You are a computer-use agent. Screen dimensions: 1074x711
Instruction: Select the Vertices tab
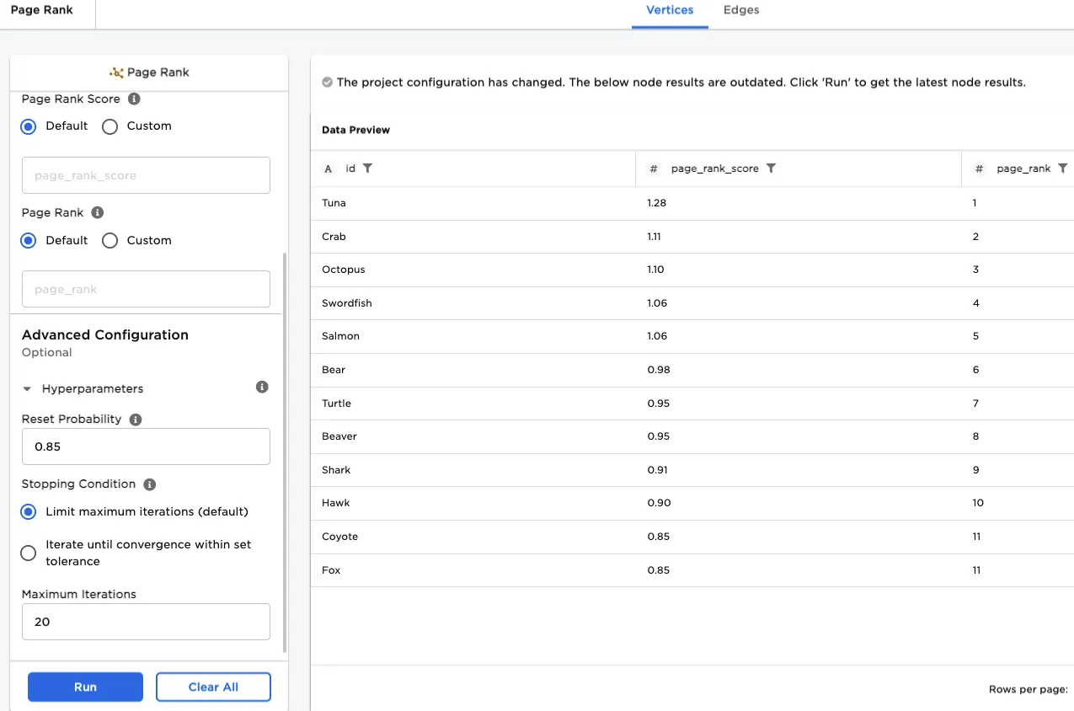point(670,10)
